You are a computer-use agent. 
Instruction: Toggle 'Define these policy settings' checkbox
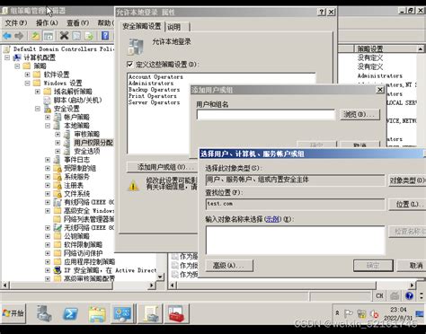129,64
